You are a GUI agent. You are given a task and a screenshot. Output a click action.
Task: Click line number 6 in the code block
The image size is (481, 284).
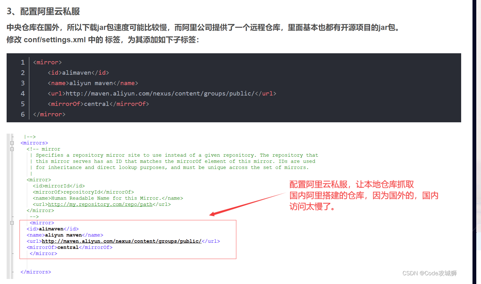23,114
